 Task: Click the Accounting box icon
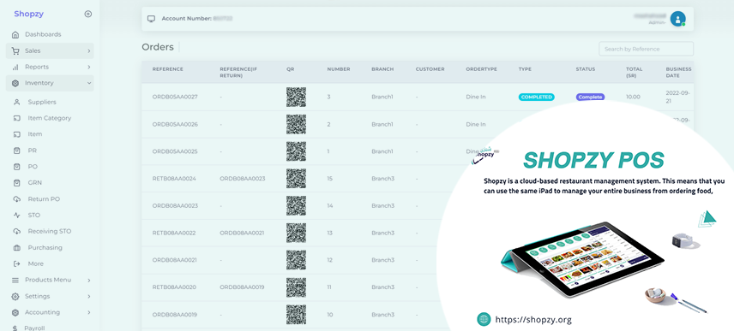point(15,312)
